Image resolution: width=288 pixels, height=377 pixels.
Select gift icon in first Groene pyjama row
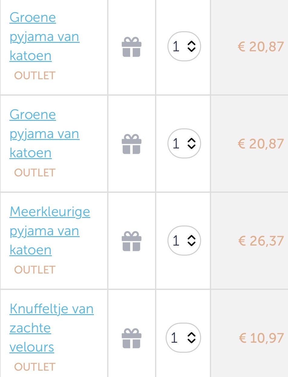click(x=131, y=47)
